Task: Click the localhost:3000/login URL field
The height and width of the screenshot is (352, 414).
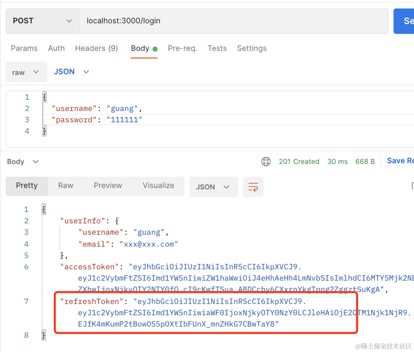Action: click(x=234, y=21)
